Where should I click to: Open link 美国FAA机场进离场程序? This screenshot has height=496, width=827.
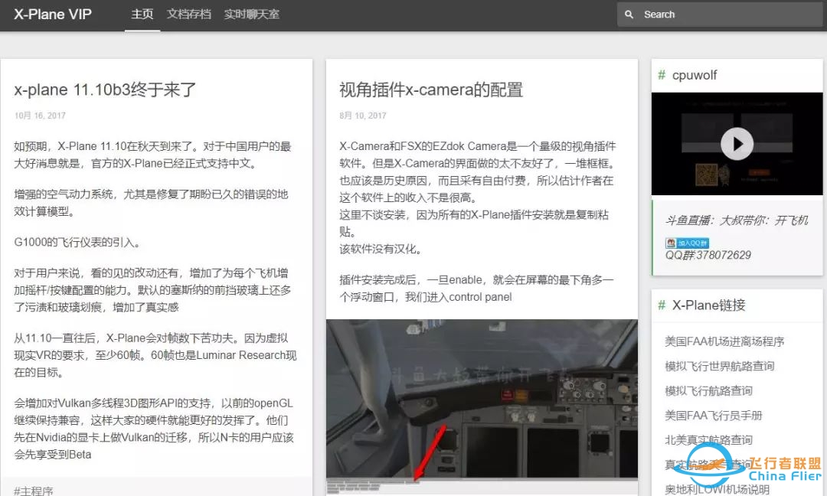(x=724, y=341)
